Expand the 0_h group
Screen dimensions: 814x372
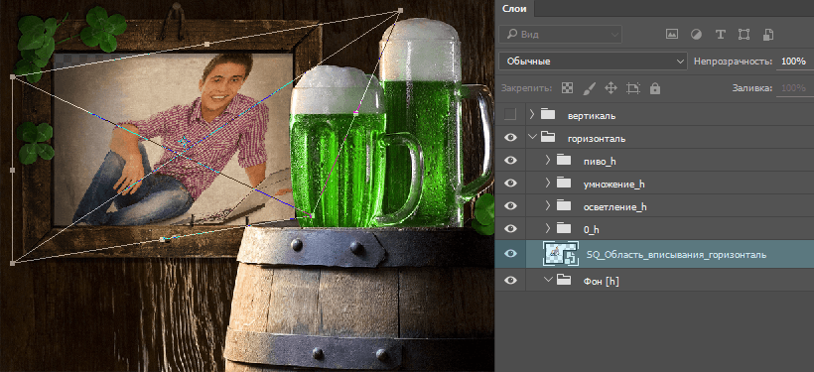(548, 228)
